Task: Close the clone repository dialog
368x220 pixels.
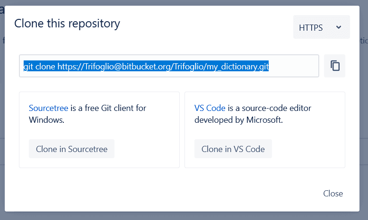Action: point(333,194)
